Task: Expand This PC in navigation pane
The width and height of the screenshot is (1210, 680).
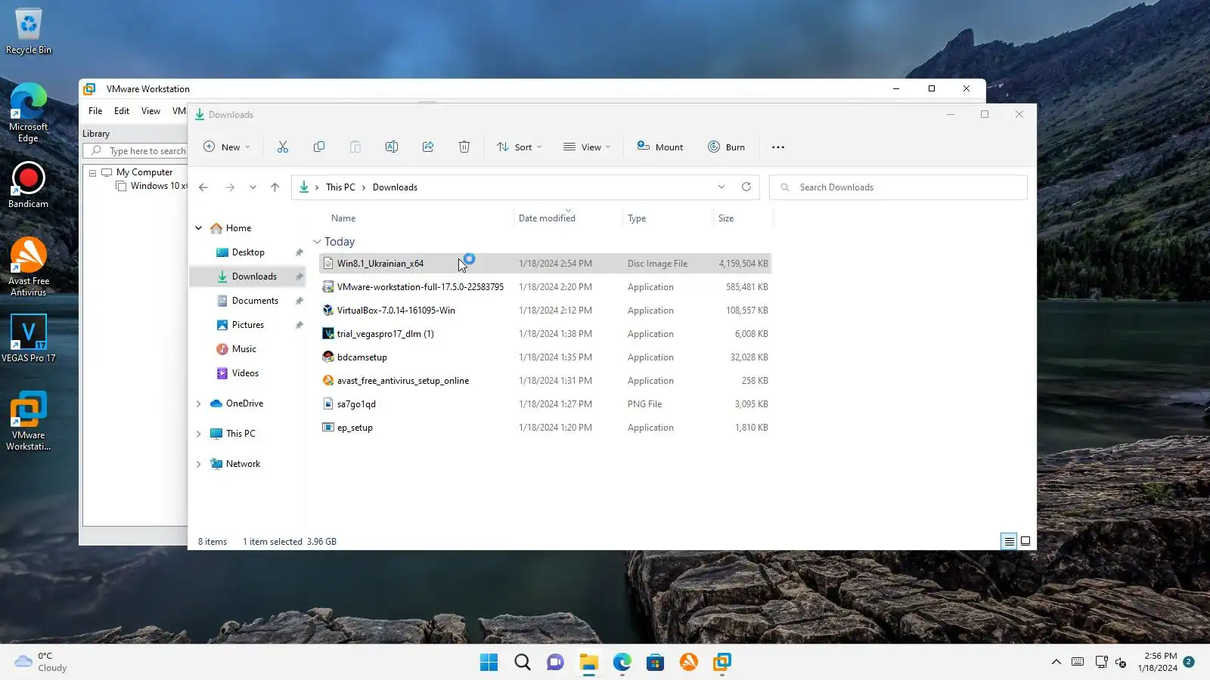Action: click(x=199, y=434)
